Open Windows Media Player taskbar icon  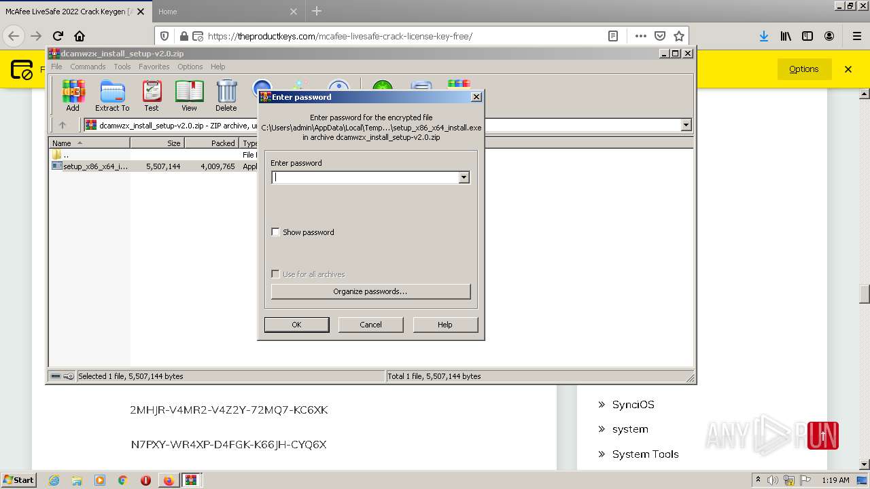tap(100, 480)
